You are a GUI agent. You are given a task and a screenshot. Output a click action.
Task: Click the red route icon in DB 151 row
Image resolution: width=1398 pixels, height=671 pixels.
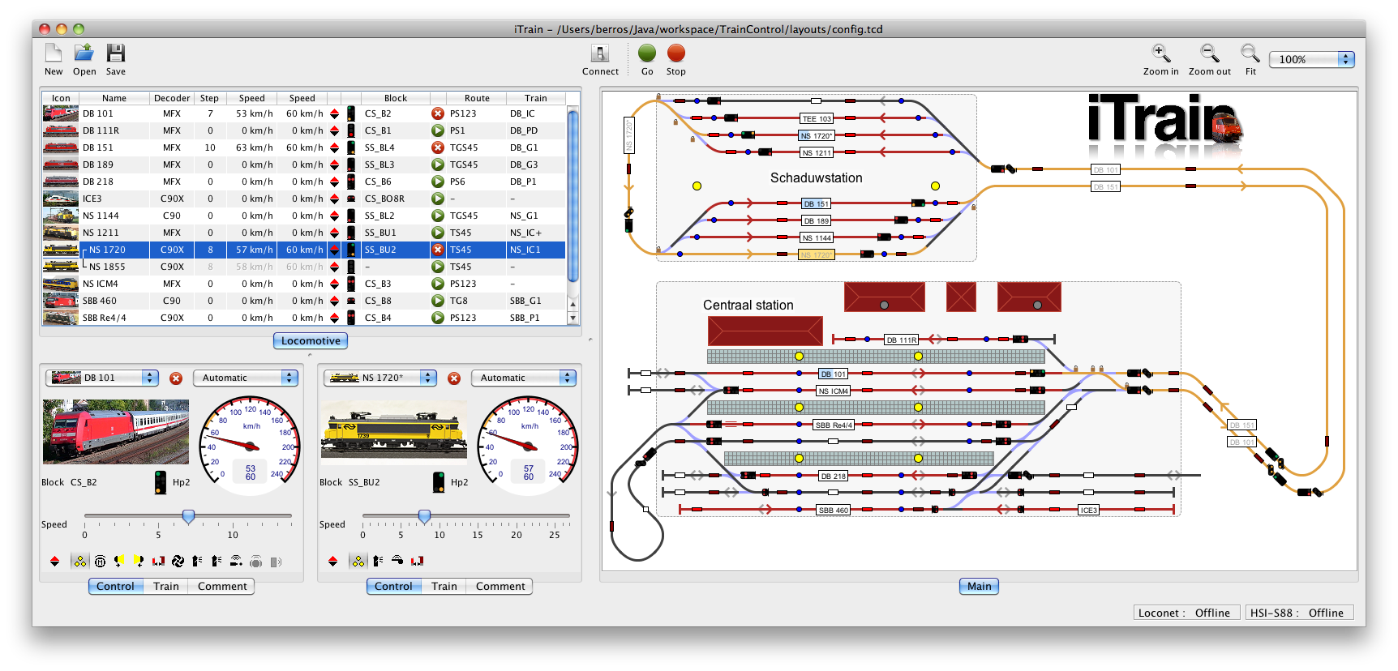pos(438,147)
